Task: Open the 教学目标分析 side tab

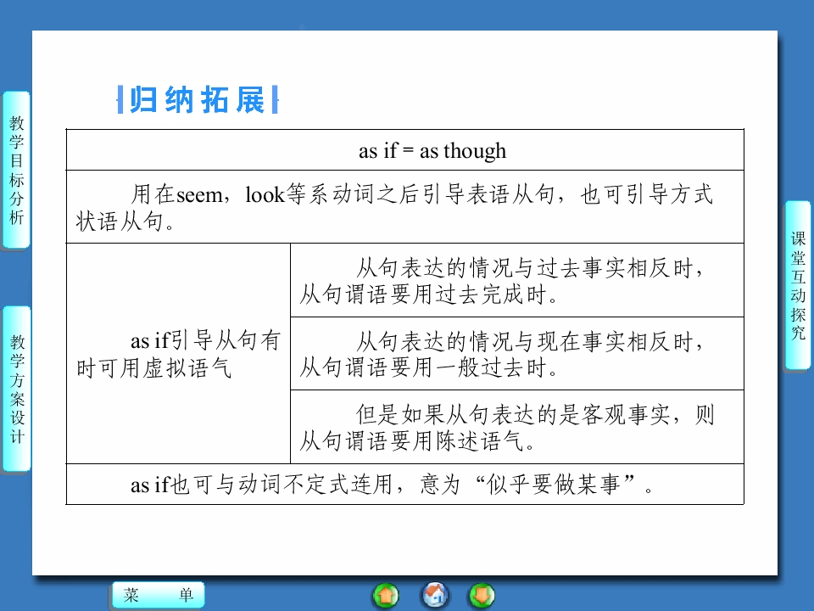Action: pyautogui.click(x=16, y=170)
